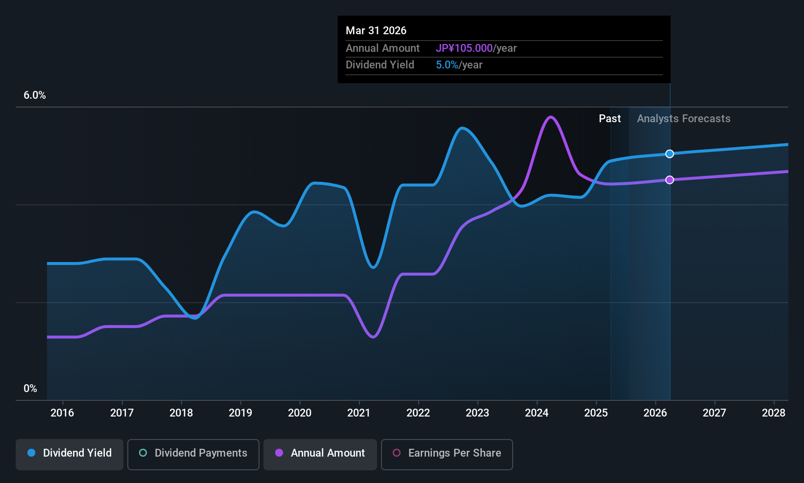Viewport: 804px width, 483px height.
Task: Click the 2028 x-axis year label
Action: click(774, 413)
